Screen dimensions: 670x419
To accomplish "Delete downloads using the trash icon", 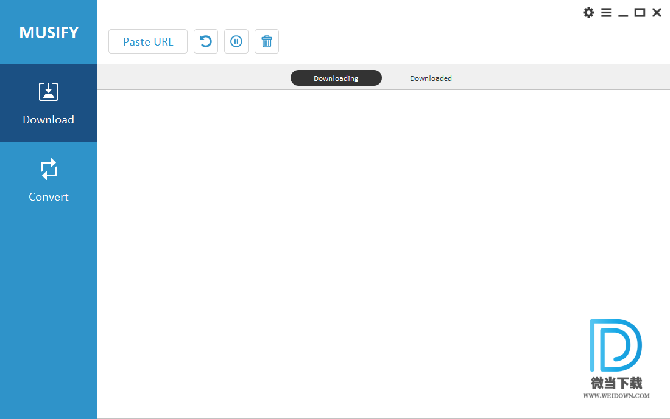I will pos(267,41).
